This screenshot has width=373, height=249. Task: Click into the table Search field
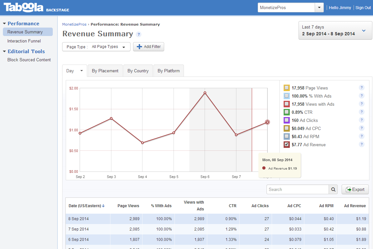pyautogui.click(x=298, y=190)
